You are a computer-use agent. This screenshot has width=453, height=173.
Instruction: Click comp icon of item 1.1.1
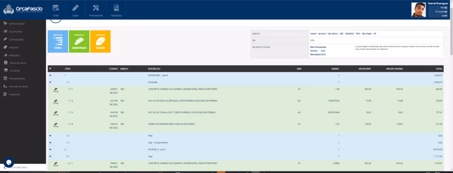[x=55, y=90]
